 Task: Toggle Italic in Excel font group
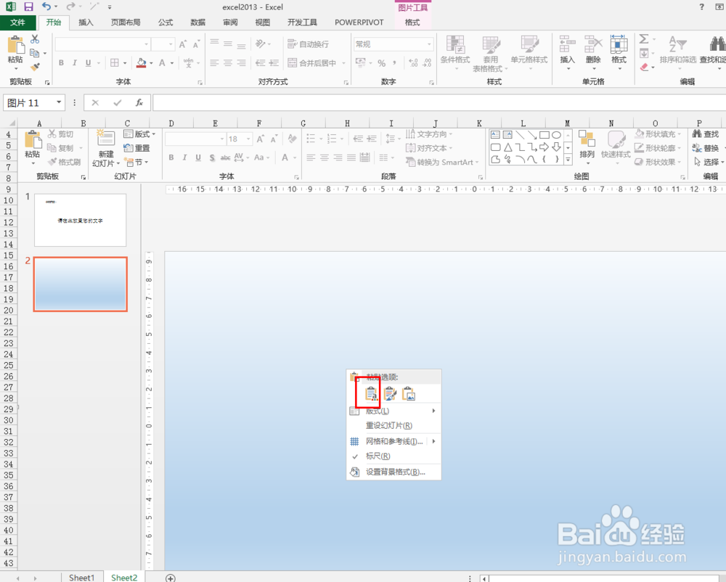pyautogui.click(x=75, y=63)
